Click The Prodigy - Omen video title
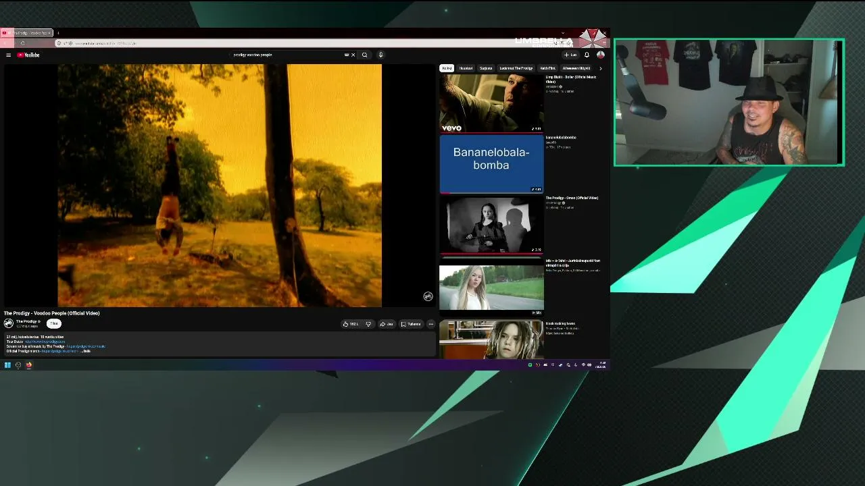Image resolution: width=865 pixels, height=486 pixels. coord(572,198)
